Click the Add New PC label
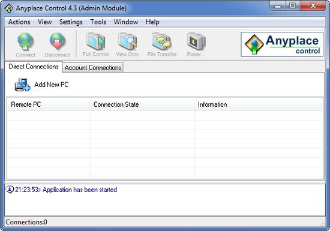330x231 pixels. (52, 85)
